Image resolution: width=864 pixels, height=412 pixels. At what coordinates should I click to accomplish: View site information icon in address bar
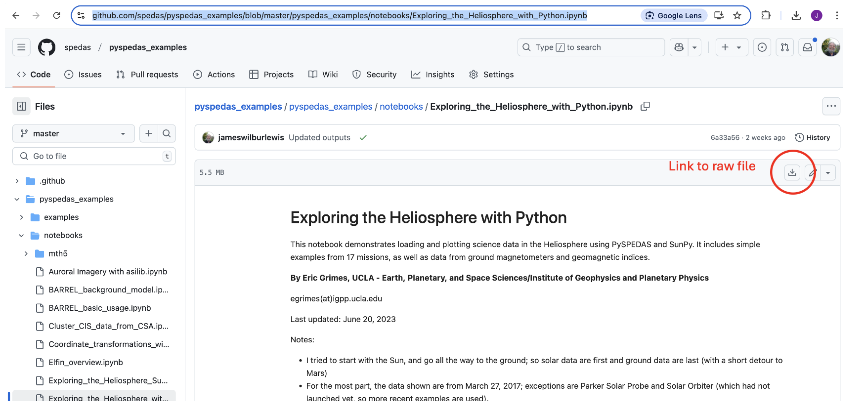point(81,15)
